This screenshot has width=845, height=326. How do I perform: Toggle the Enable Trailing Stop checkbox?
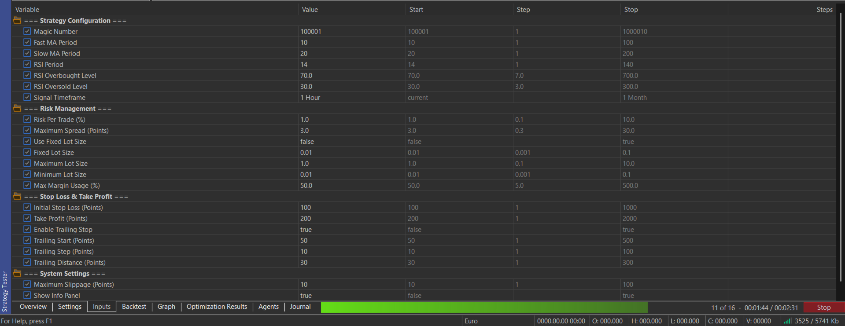tap(27, 229)
